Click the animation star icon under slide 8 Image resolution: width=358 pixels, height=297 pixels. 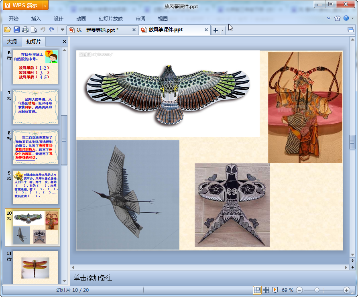(x=9, y=138)
